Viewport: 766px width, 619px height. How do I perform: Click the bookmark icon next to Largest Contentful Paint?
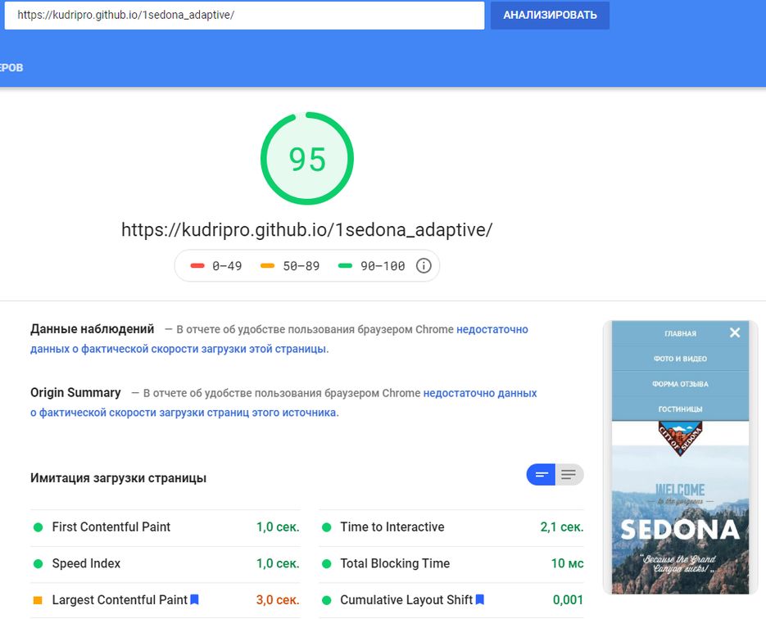click(x=195, y=600)
